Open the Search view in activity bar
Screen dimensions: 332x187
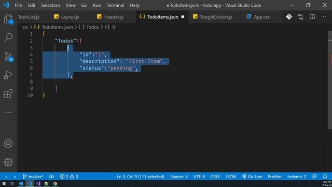coord(8,37)
